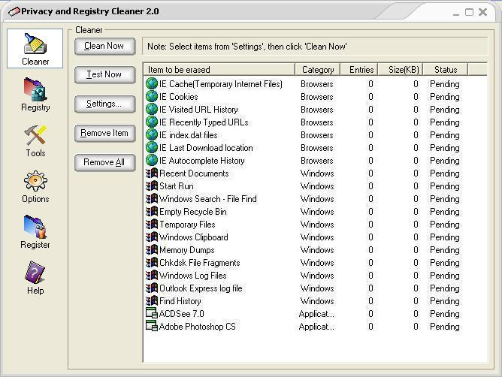Select the 'ACDSee 7.0' item text
Screen dimensions: 502x377
[x=182, y=314]
